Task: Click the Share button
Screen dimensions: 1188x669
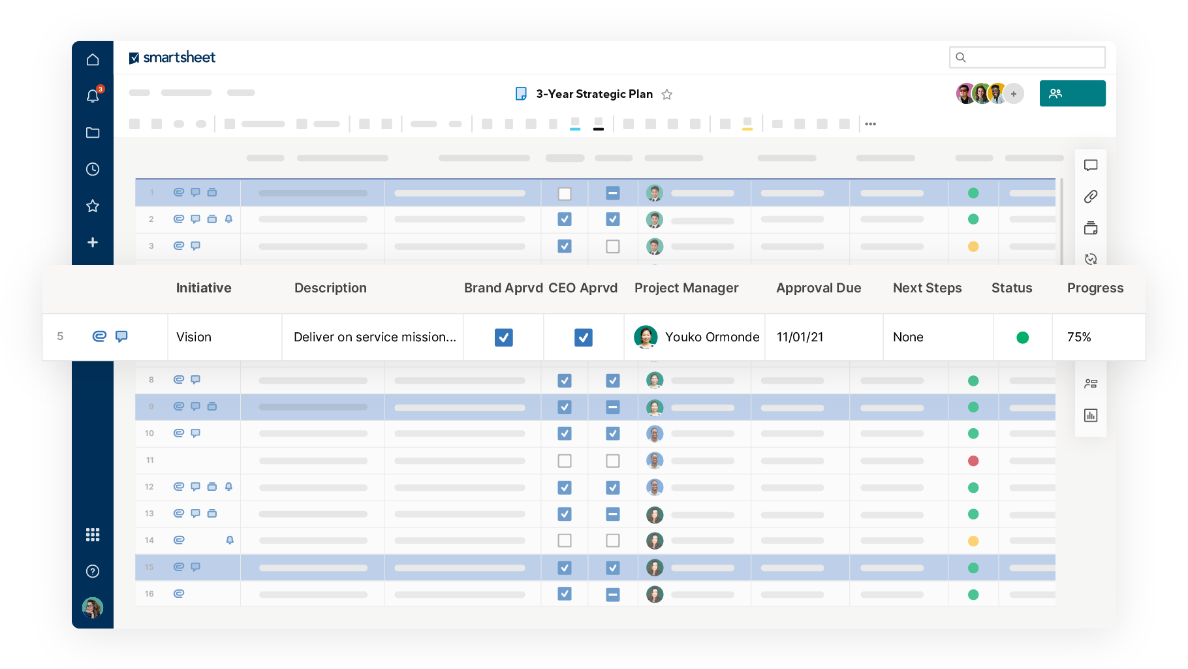Action: (1072, 93)
